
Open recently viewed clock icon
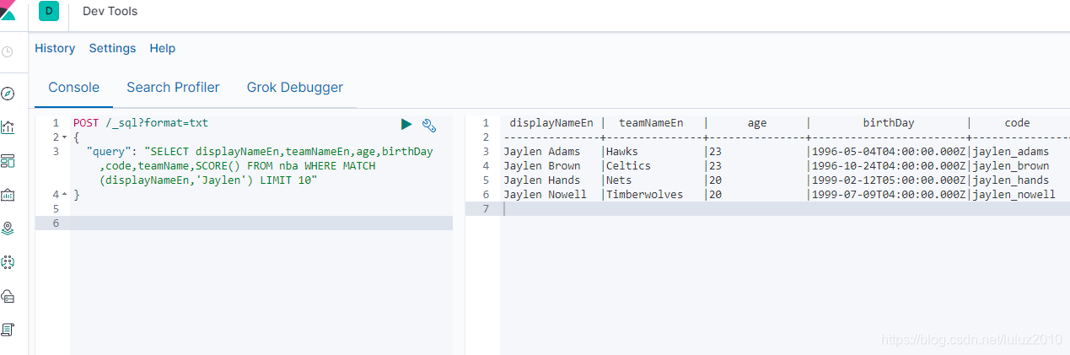pyautogui.click(x=8, y=52)
